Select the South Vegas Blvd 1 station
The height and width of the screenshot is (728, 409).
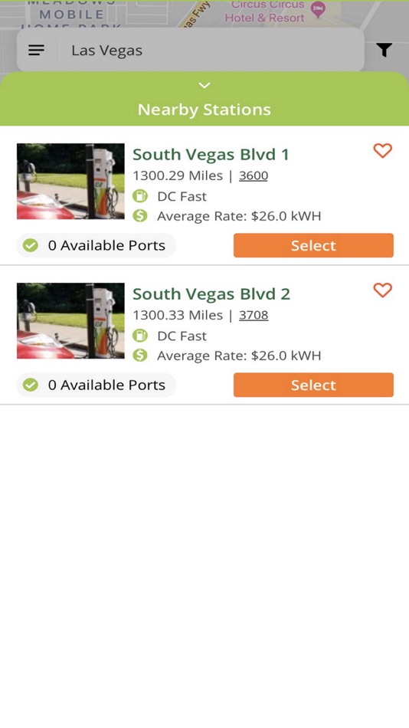pos(313,245)
